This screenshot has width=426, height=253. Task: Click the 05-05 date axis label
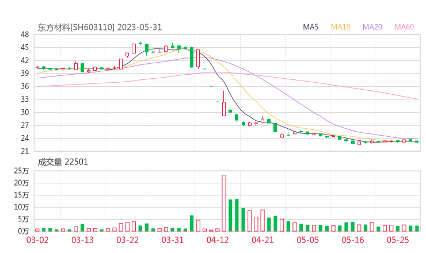tap(307, 240)
